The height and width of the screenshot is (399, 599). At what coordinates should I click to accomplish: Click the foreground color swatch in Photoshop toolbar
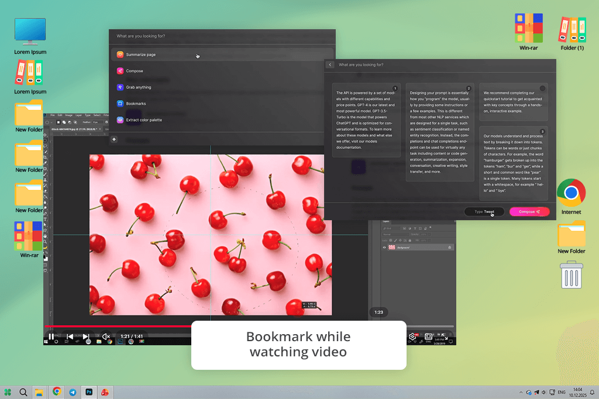(44, 256)
